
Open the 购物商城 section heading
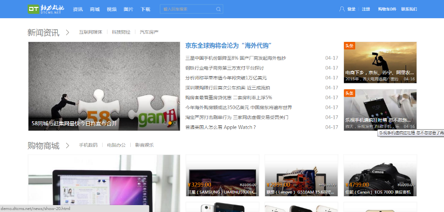coord(43,146)
